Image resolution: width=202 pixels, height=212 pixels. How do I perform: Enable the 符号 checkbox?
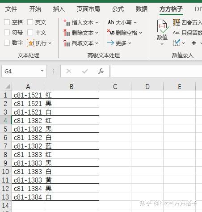point(7,32)
